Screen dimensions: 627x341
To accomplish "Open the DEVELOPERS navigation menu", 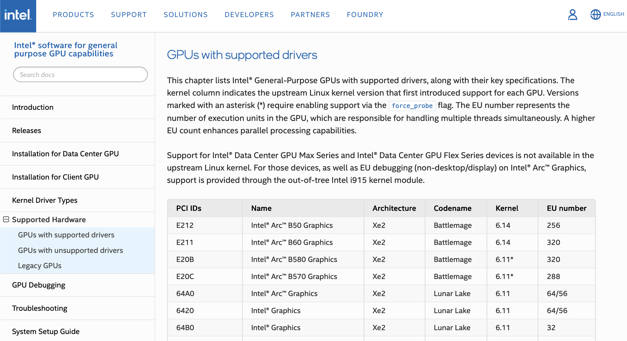I will tap(249, 15).
